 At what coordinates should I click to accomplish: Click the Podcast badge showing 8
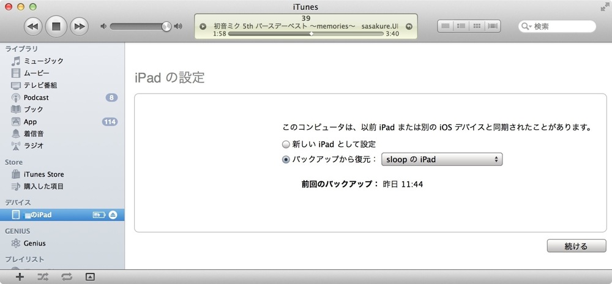[111, 97]
